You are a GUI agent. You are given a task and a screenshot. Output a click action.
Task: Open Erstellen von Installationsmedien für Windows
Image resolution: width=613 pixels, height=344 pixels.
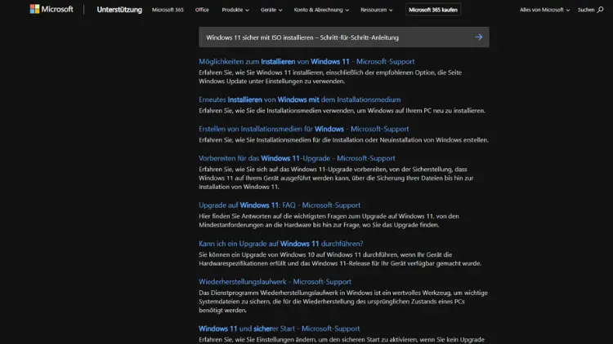coord(303,129)
